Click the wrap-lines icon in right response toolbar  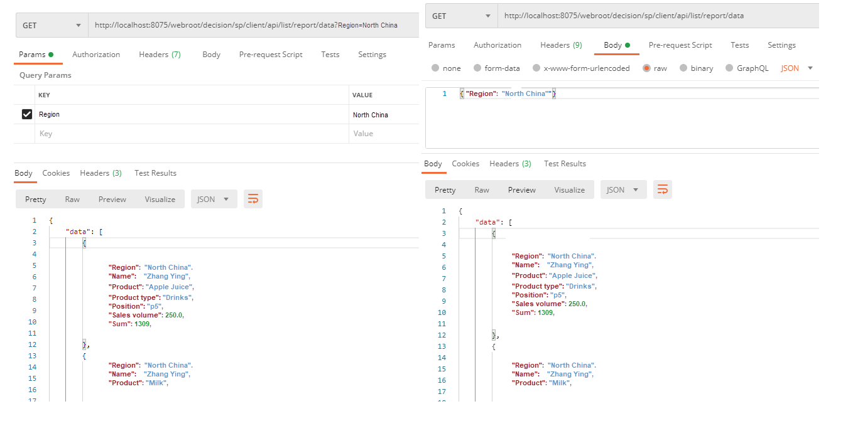pos(663,189)
